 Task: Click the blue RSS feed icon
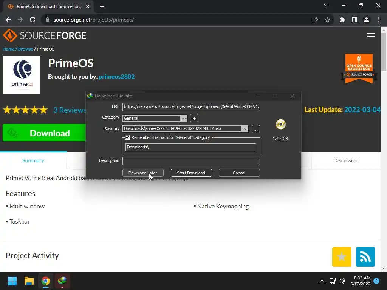[x=365, y=257]
